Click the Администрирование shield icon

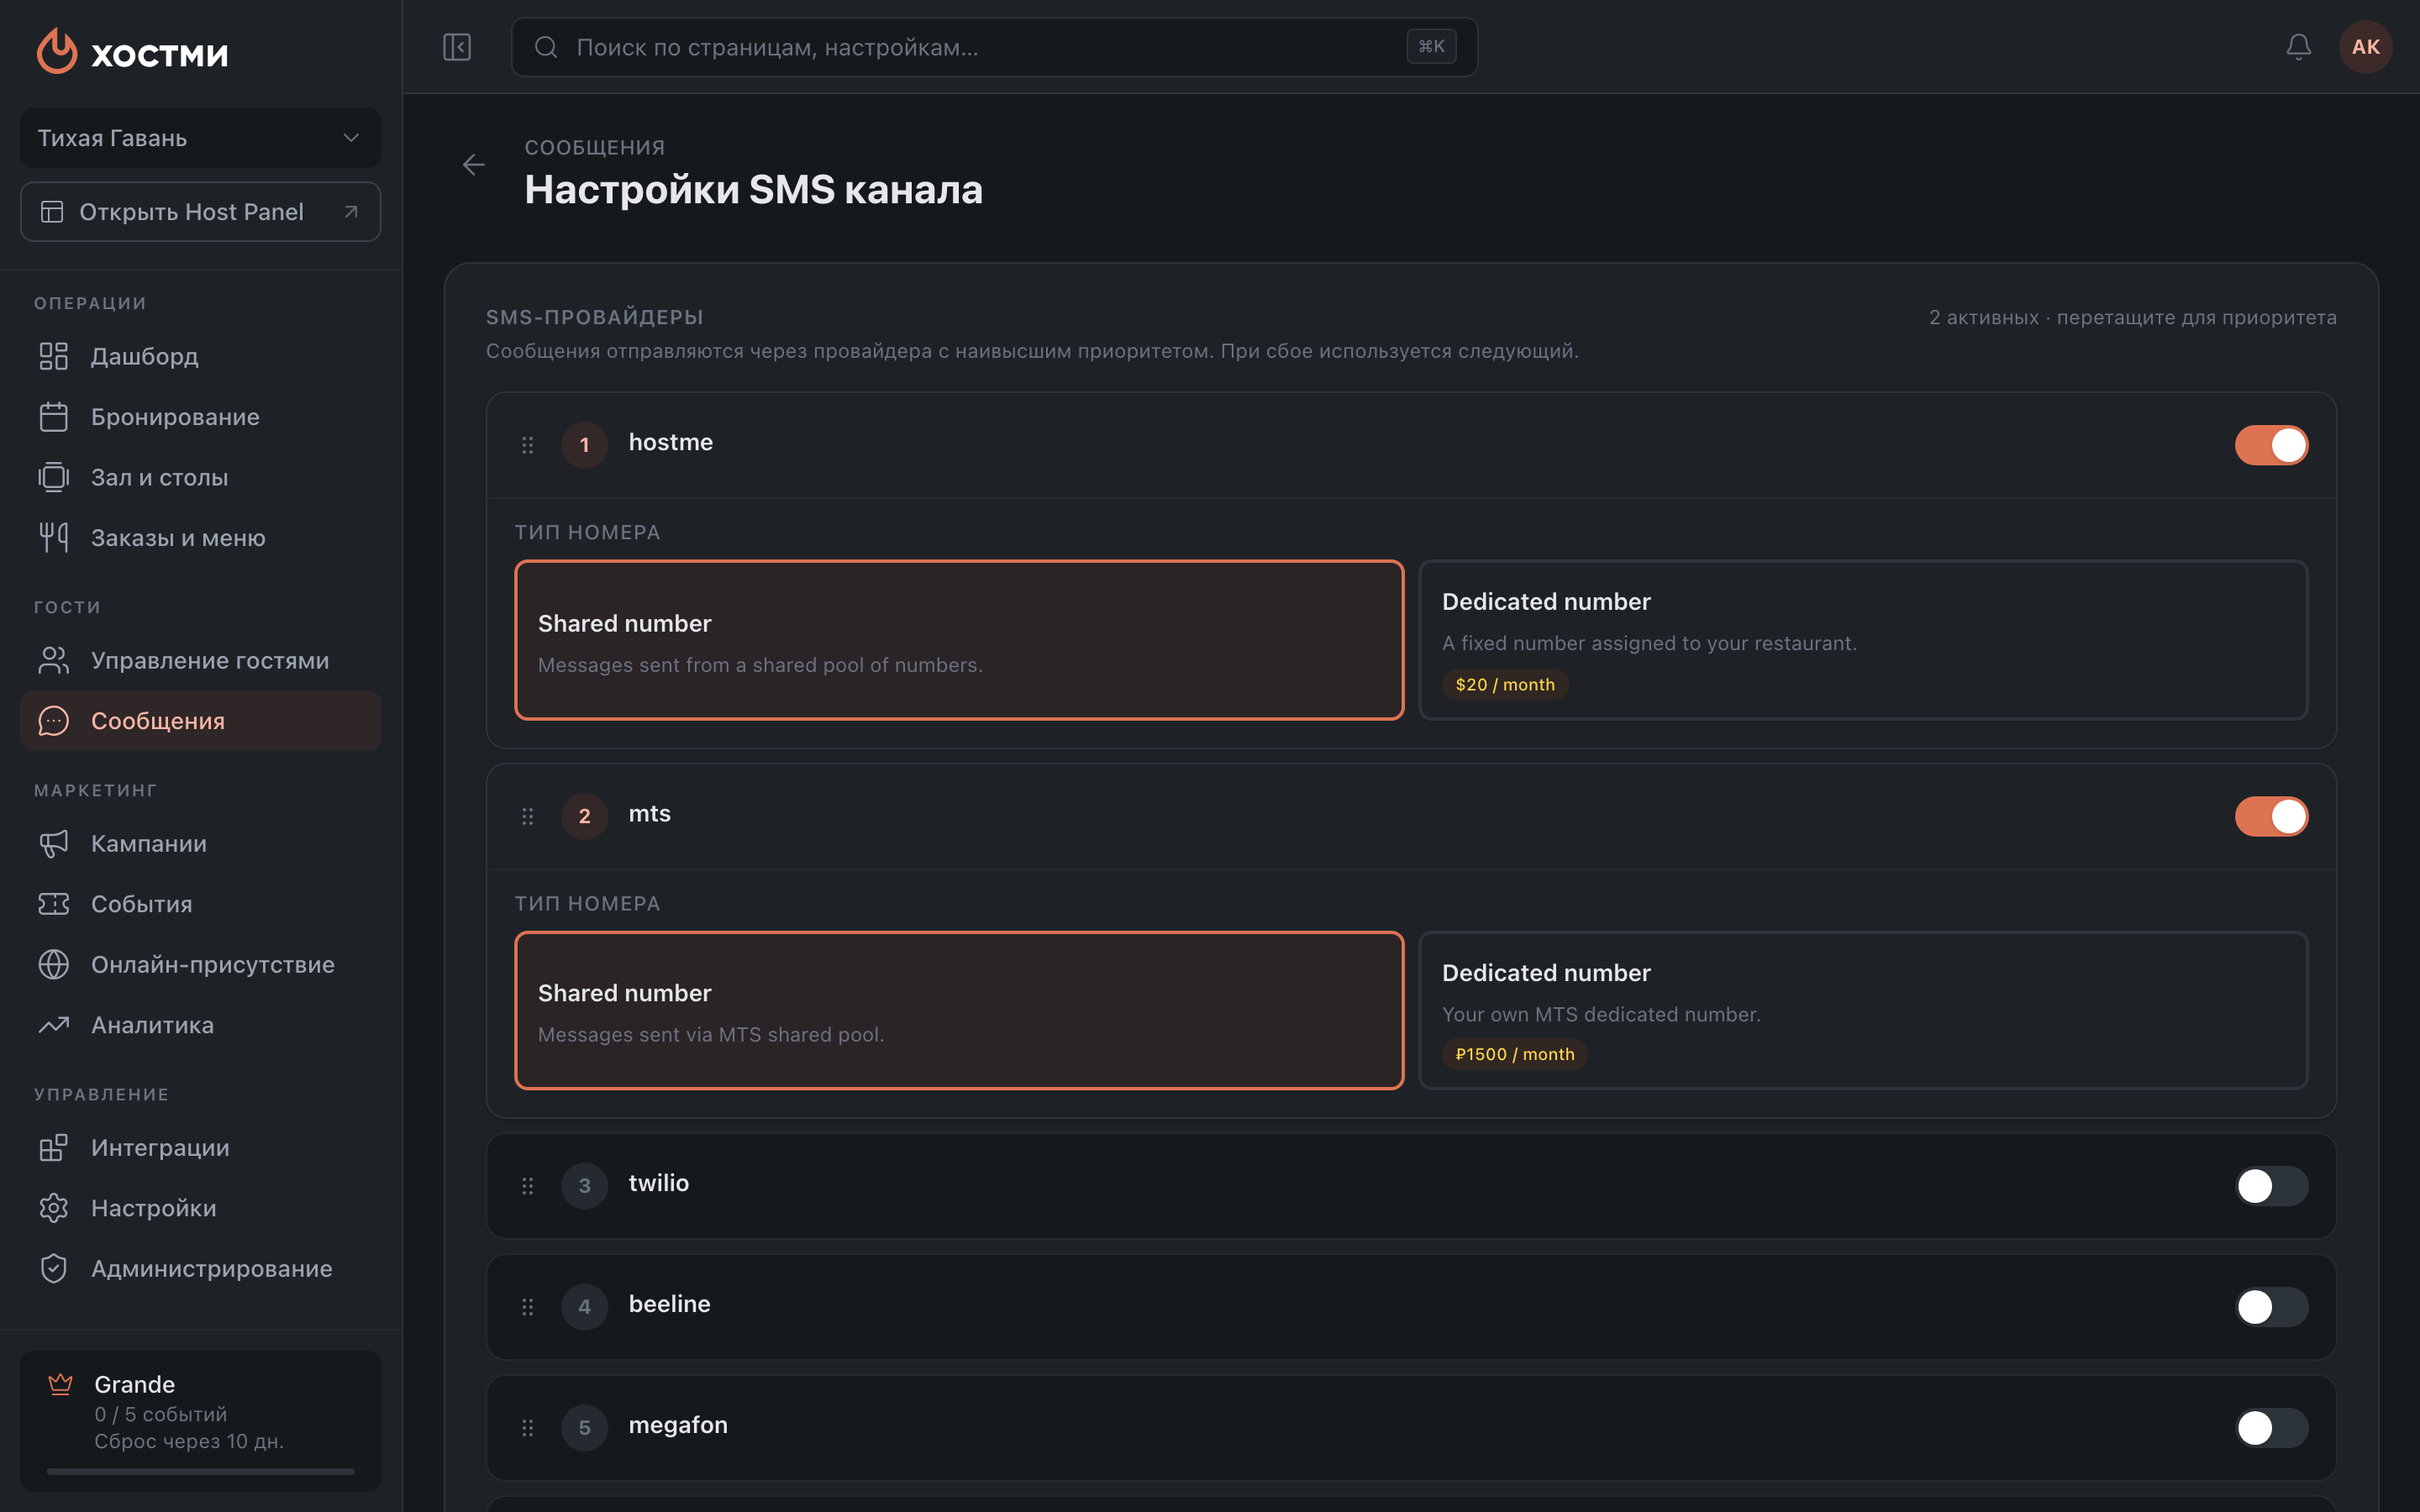click(x=53, y=1269)
